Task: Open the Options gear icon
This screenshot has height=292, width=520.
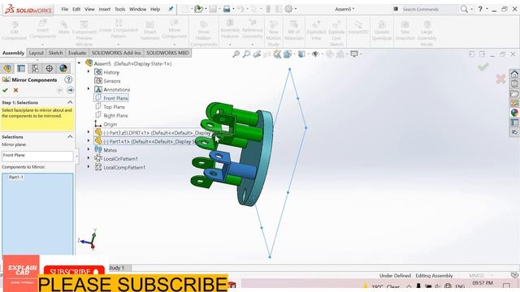Action: 289,9
